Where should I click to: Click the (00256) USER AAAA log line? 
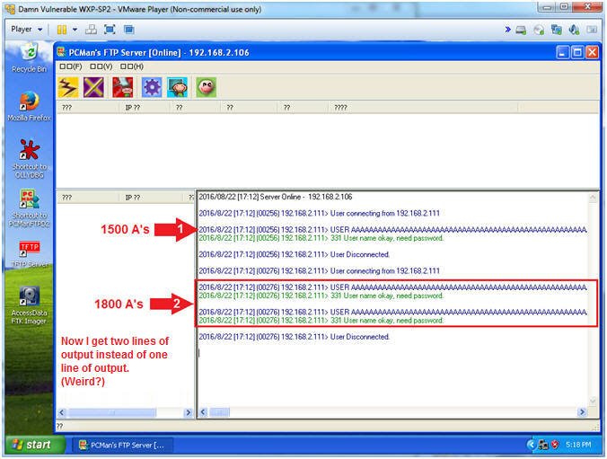click(392, 230)
